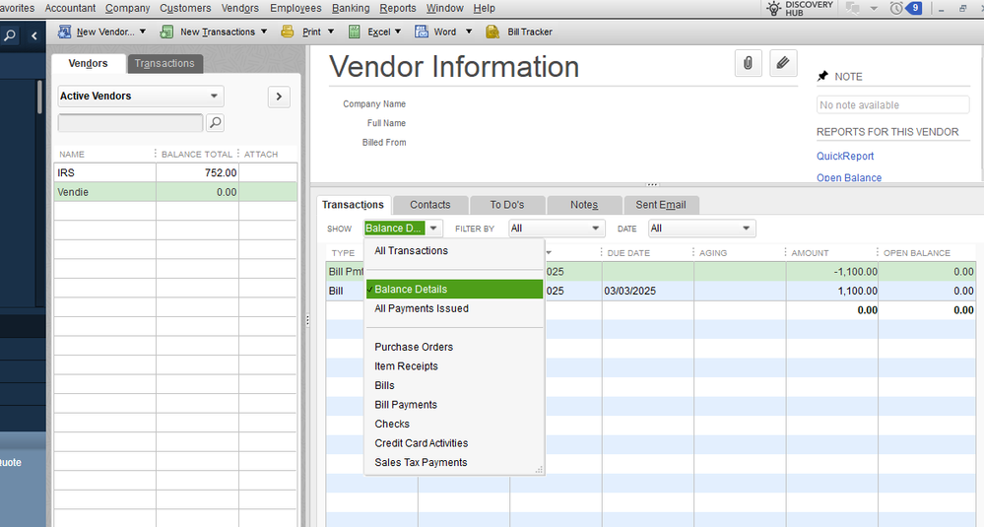The height and width of the screenshot is (527, 984).
Task: Open the Open Balance report link
Action: [x=848, y=177]
